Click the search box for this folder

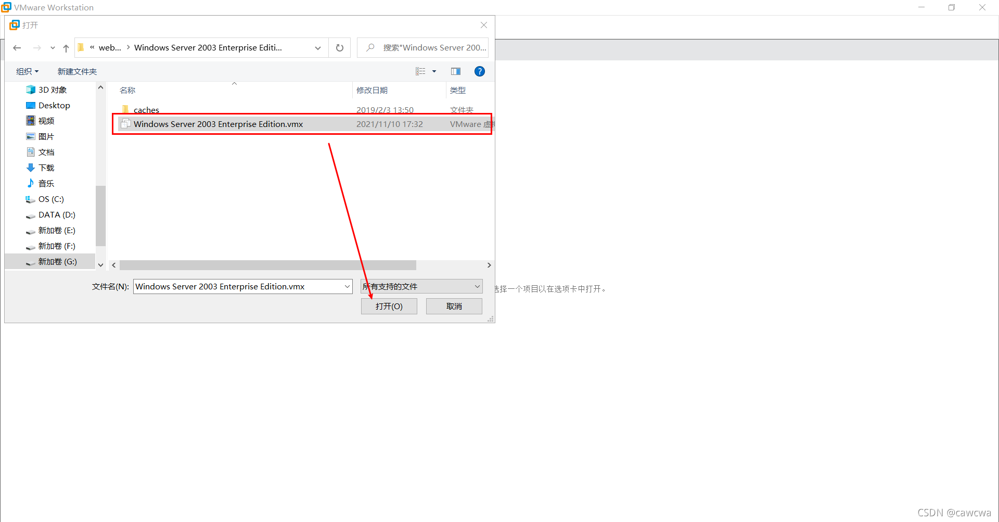[x=422, y=48]
